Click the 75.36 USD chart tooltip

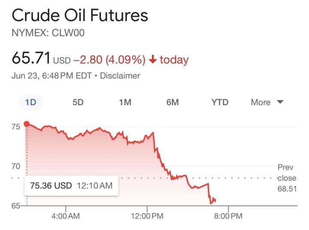pos(71,186)
